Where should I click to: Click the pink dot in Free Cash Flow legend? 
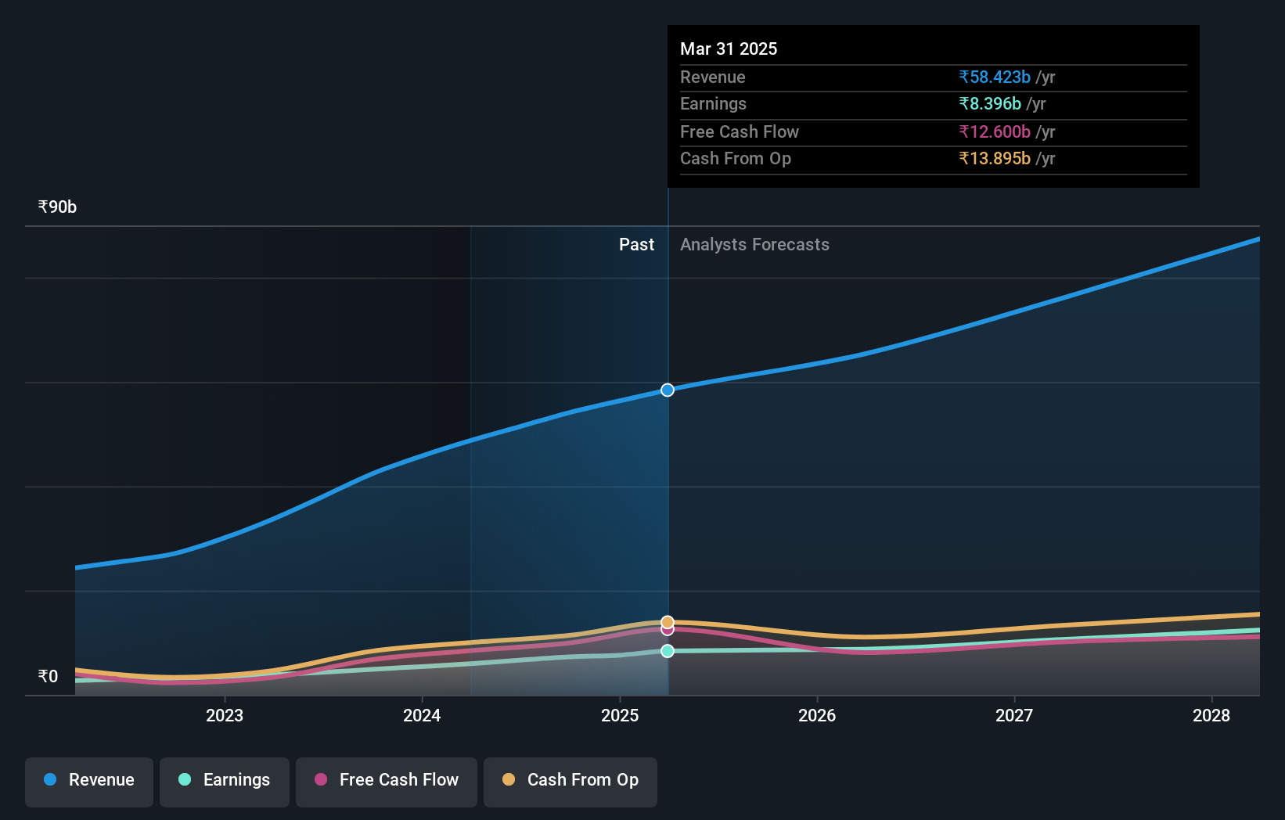coord(321,779)
